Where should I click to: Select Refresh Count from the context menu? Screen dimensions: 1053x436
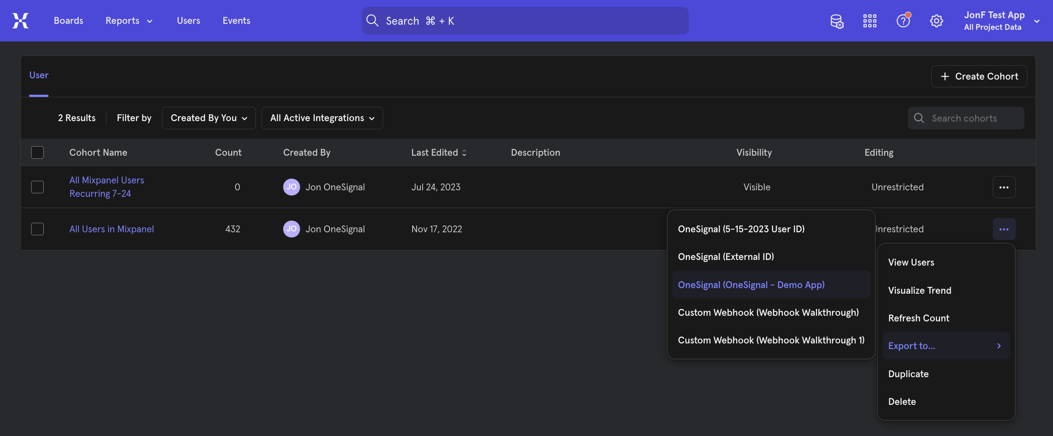(x=946, y=318)
